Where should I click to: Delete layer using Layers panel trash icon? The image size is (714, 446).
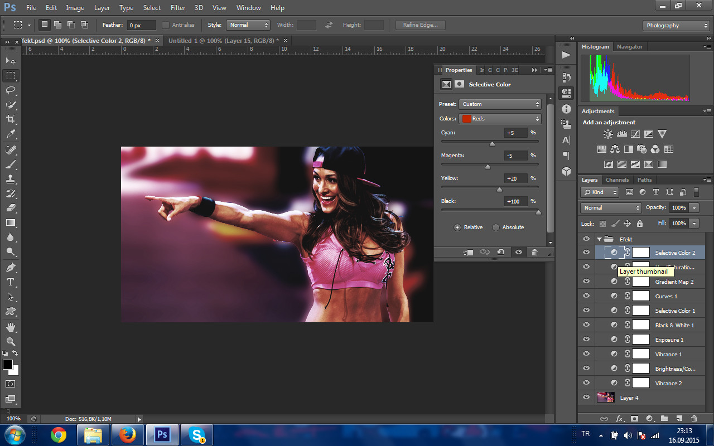(x=694, y=418)
